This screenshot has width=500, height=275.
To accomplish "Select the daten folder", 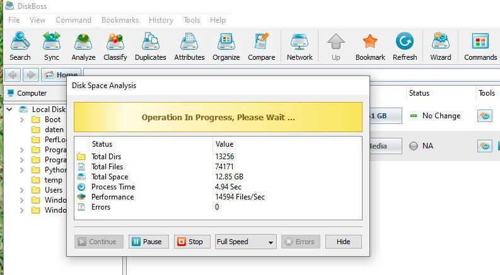I will click(54, 130).
